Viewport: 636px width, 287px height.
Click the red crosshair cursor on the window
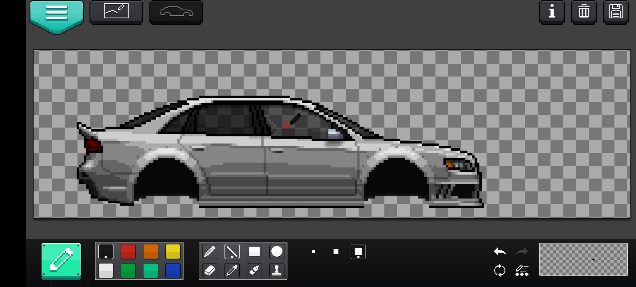[x=286, y=125]
